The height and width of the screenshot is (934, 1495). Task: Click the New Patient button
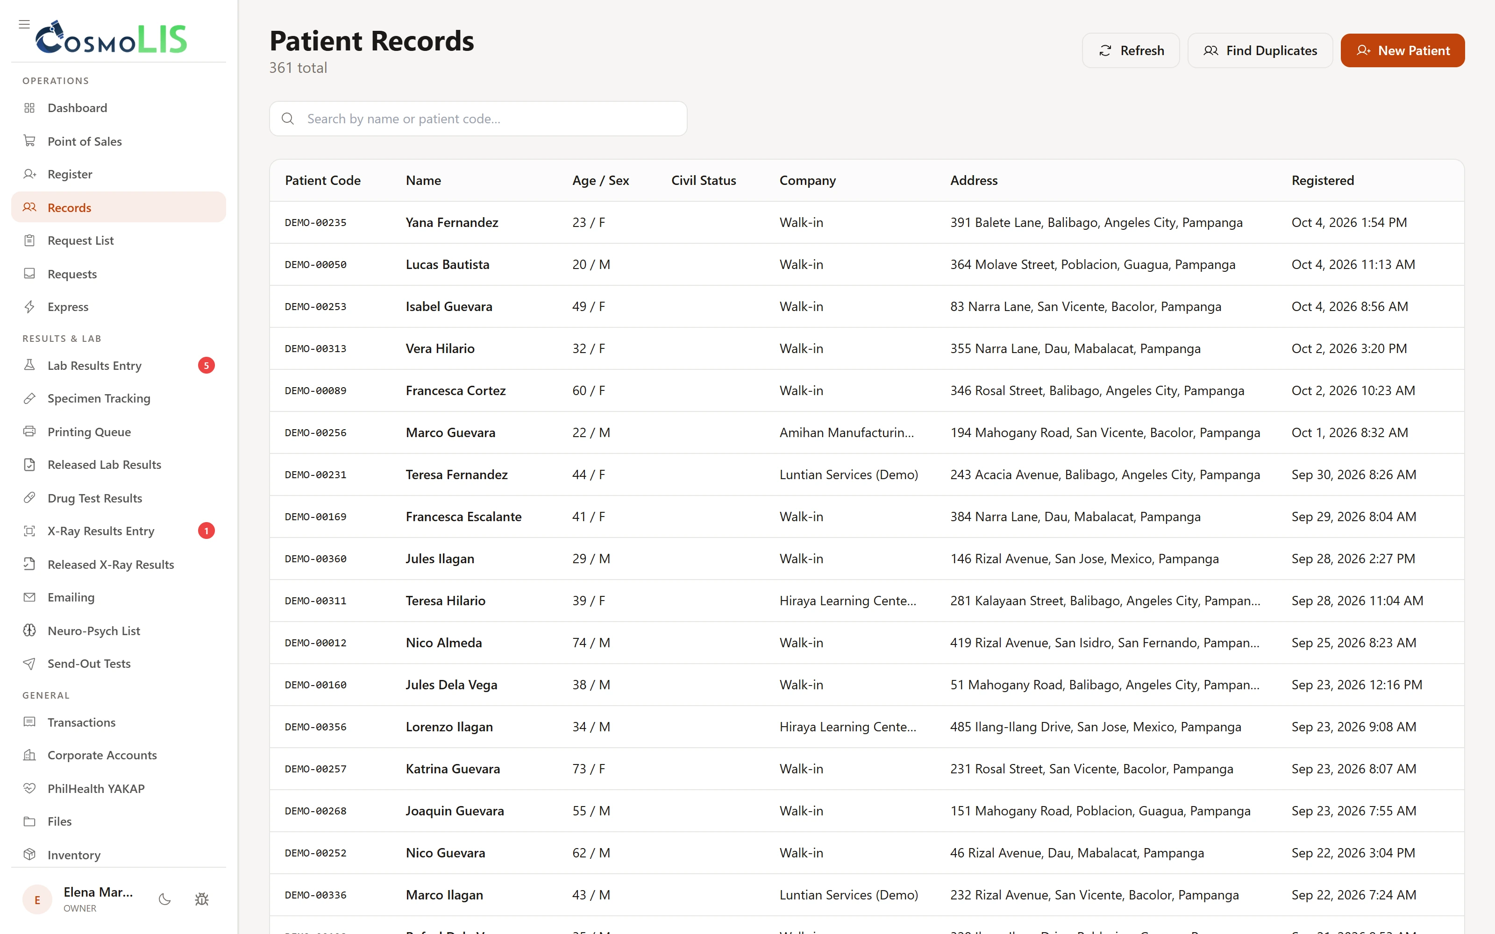coord(1402,50)
